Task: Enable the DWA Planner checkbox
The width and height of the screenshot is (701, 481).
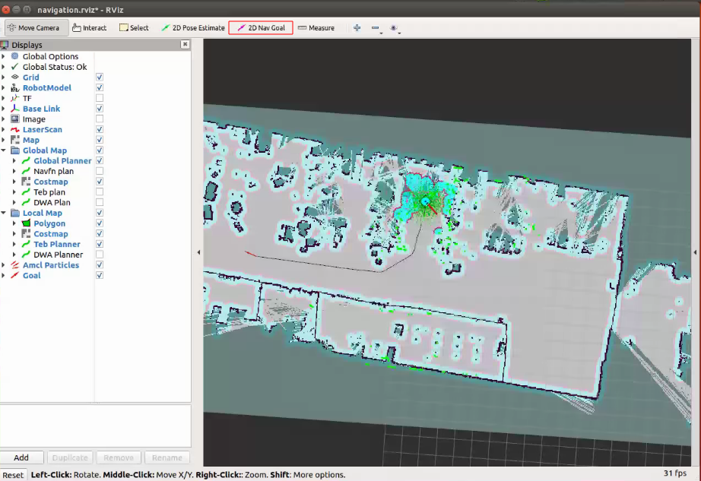Action: click(x=100, y=255)
